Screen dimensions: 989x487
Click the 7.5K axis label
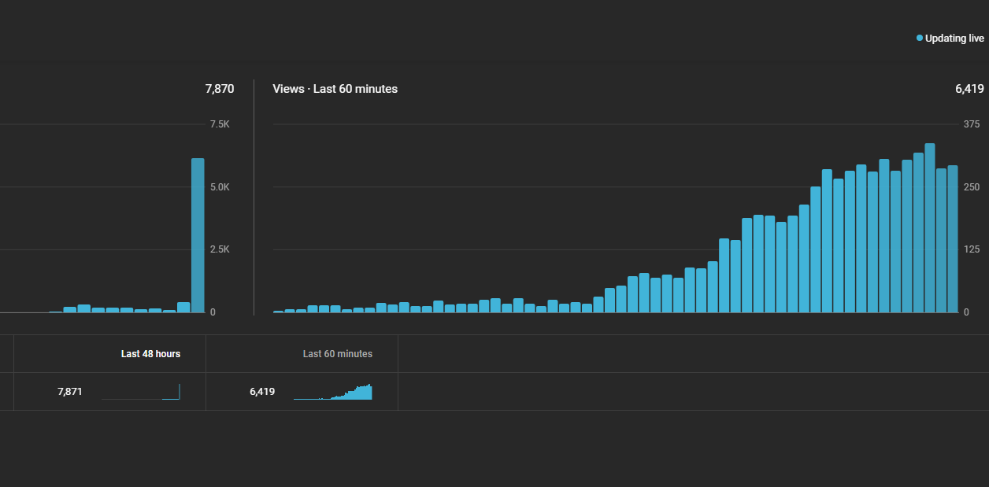click(x=220, y=124)
